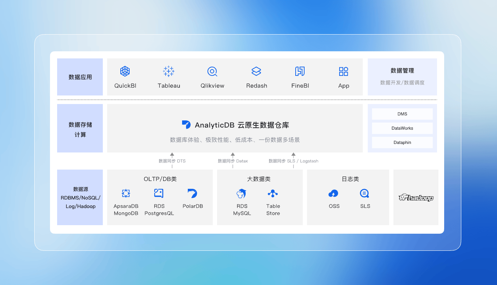Click the QuickBI text label
Screen dimensions: 497x285
[x=125, y=86]
